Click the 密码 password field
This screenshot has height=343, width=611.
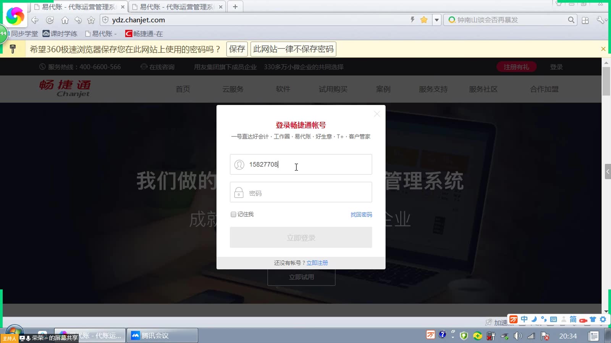click(301, 192)
